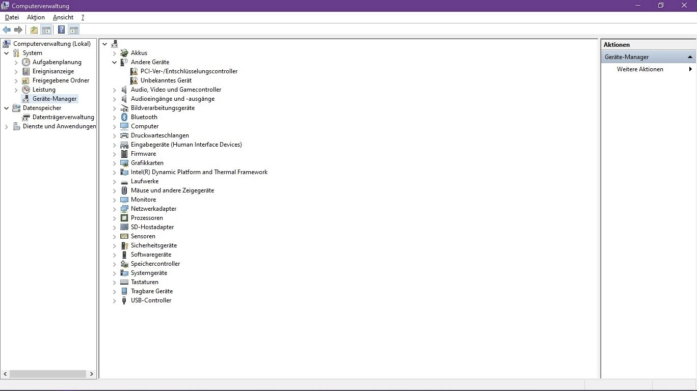
Task: Click the Sicherheitsgeräte key icon
Action: (x=124, y=245)
